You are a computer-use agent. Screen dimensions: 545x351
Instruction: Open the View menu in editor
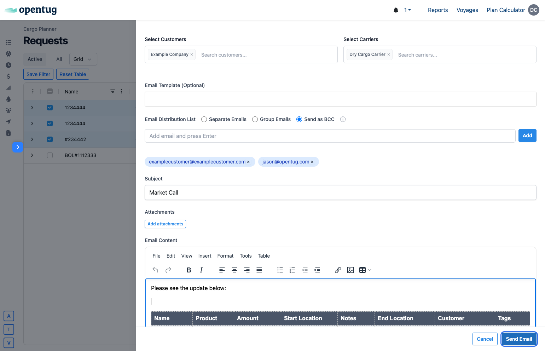pyautogui.click(x=187, y=256)
